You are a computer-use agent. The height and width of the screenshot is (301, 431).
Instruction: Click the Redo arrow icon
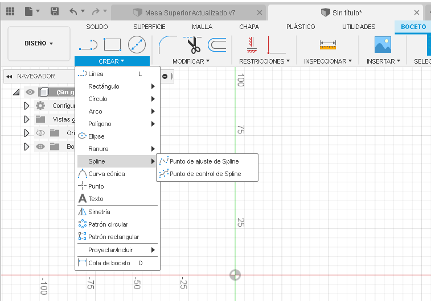96,11
